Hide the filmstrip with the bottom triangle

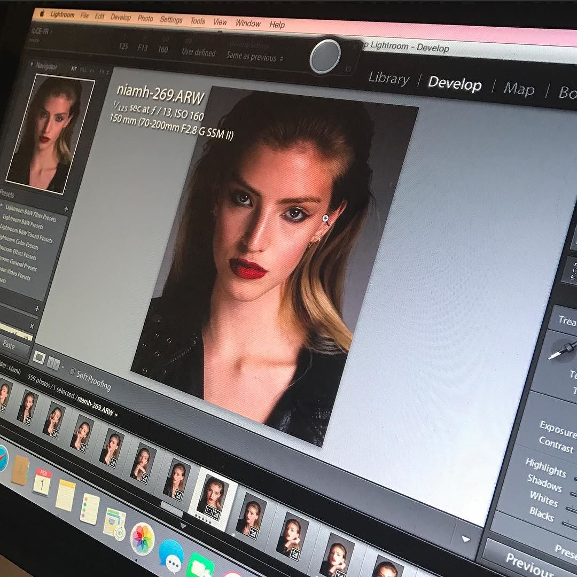coord(183,527)
